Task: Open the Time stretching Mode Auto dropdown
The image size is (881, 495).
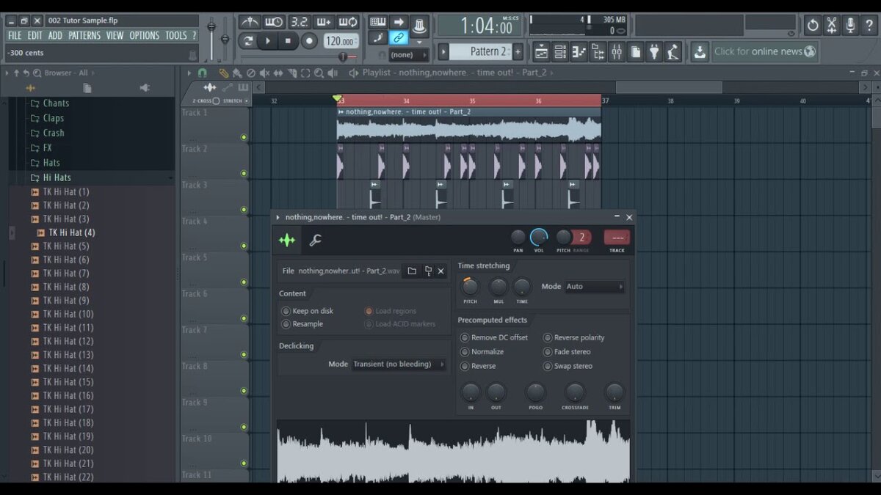Action: [x=595, y=287]
